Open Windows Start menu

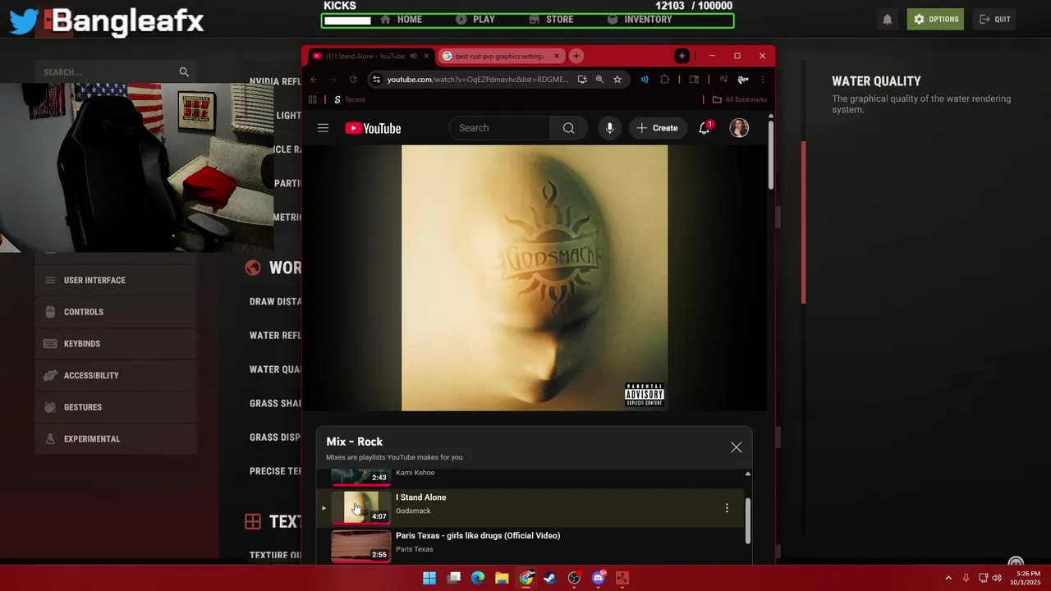(x=429, y=578)
